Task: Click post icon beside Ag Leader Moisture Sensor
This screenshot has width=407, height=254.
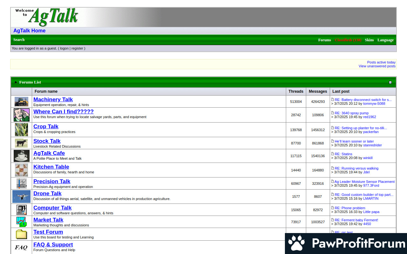Action: [x=333, y=181]
